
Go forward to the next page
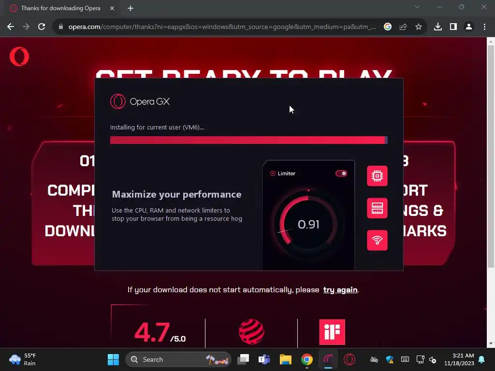click(x=26, y=27)
